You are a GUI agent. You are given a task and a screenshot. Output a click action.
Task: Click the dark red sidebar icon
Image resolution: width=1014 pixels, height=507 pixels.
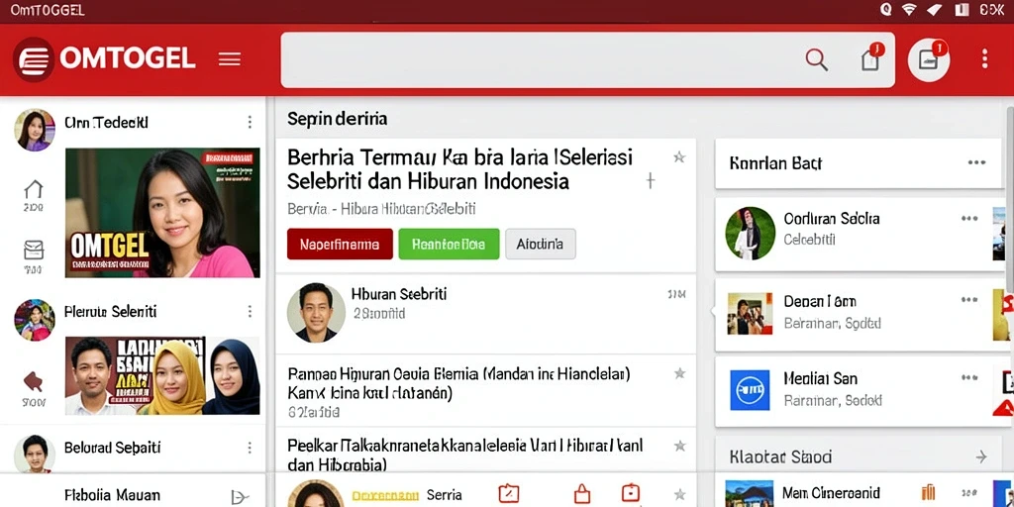pos(33,381)
